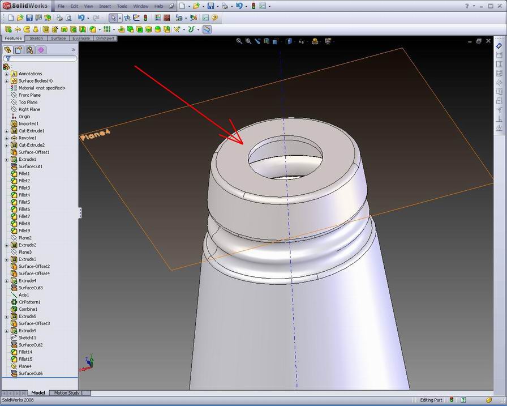
Task: Toggle the Select arrow cursor tool
Action: click(113, 18)
